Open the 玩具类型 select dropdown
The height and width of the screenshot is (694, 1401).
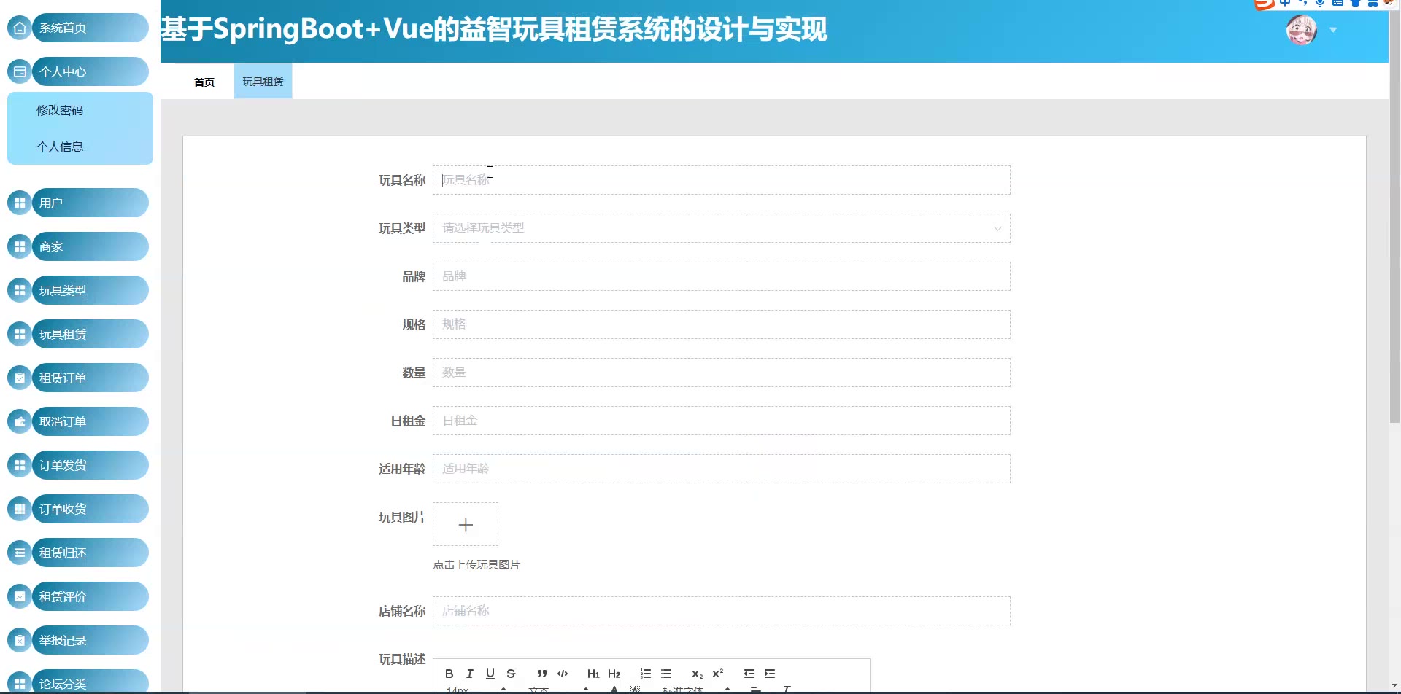721,228
